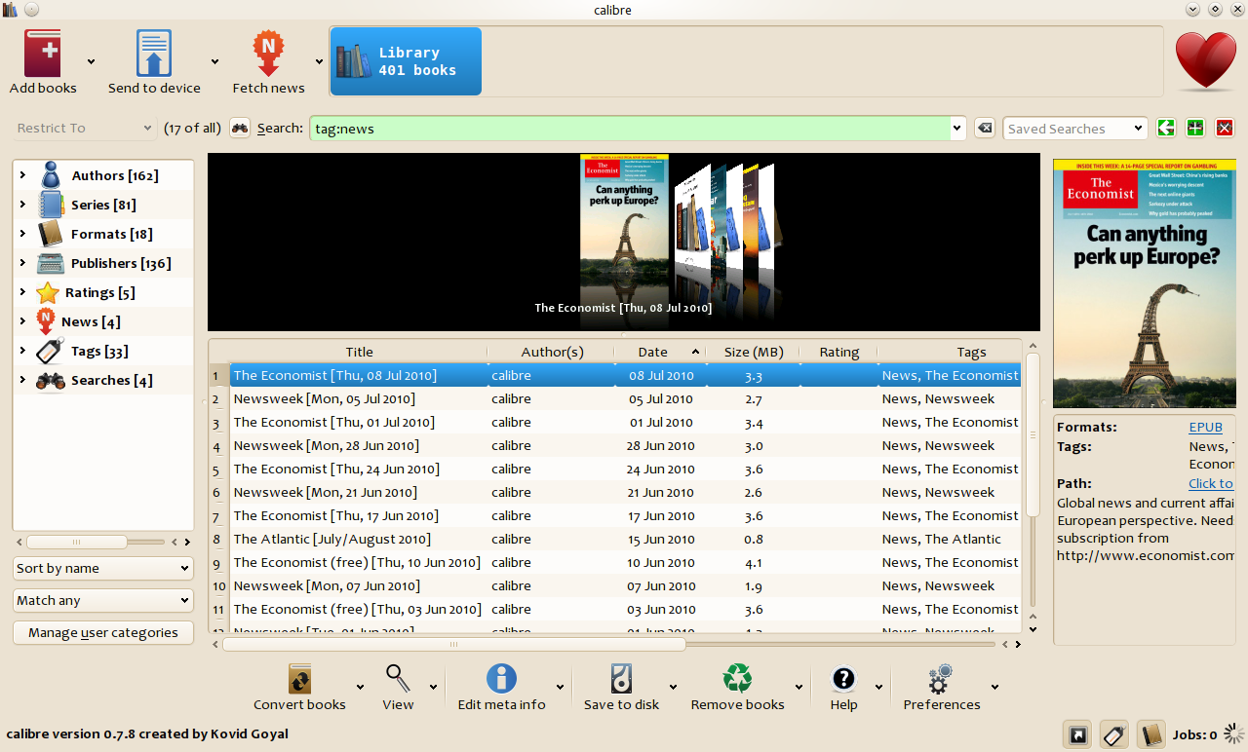The image size is (1248, 752).
Task: Clear the search with the eraser icon
Action: coord(985,129)
